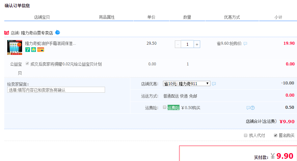The width and height of the screenshot is (297, 161).
Task: Click the 省9.60:抢购价 discount text
Action: coord(229,43)
